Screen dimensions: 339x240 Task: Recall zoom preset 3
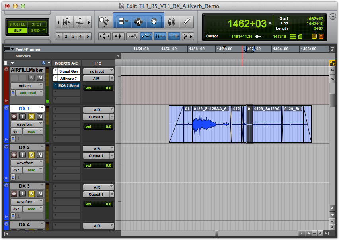pyautogui.click(x=73, y=36)
